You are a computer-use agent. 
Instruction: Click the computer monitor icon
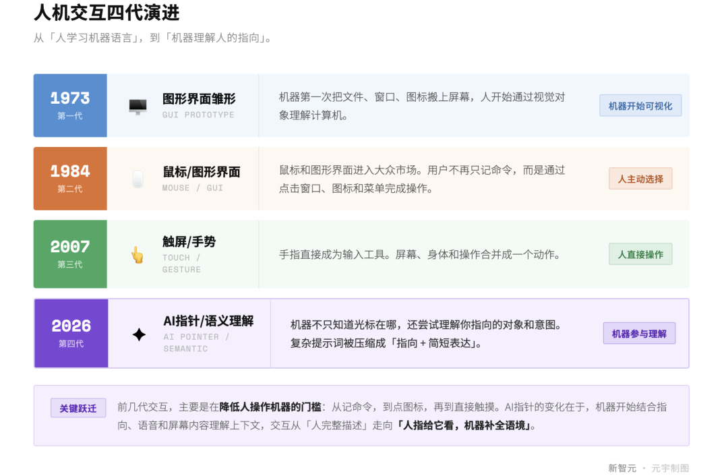click(138, 107)
